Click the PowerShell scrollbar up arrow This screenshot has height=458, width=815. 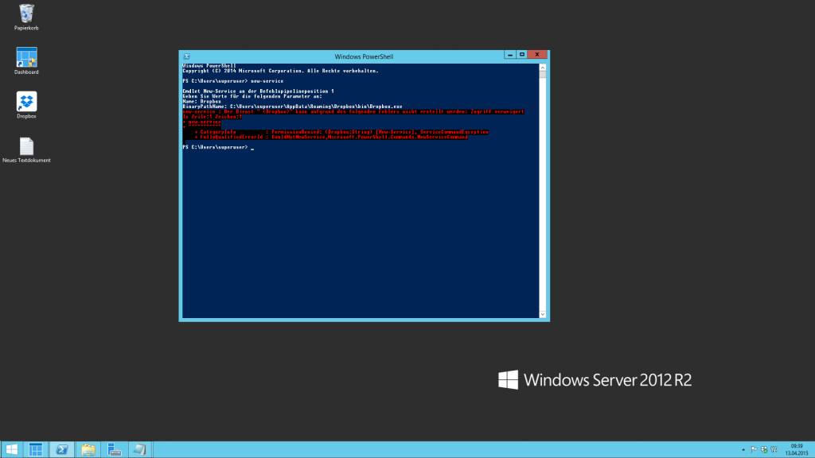543,68
